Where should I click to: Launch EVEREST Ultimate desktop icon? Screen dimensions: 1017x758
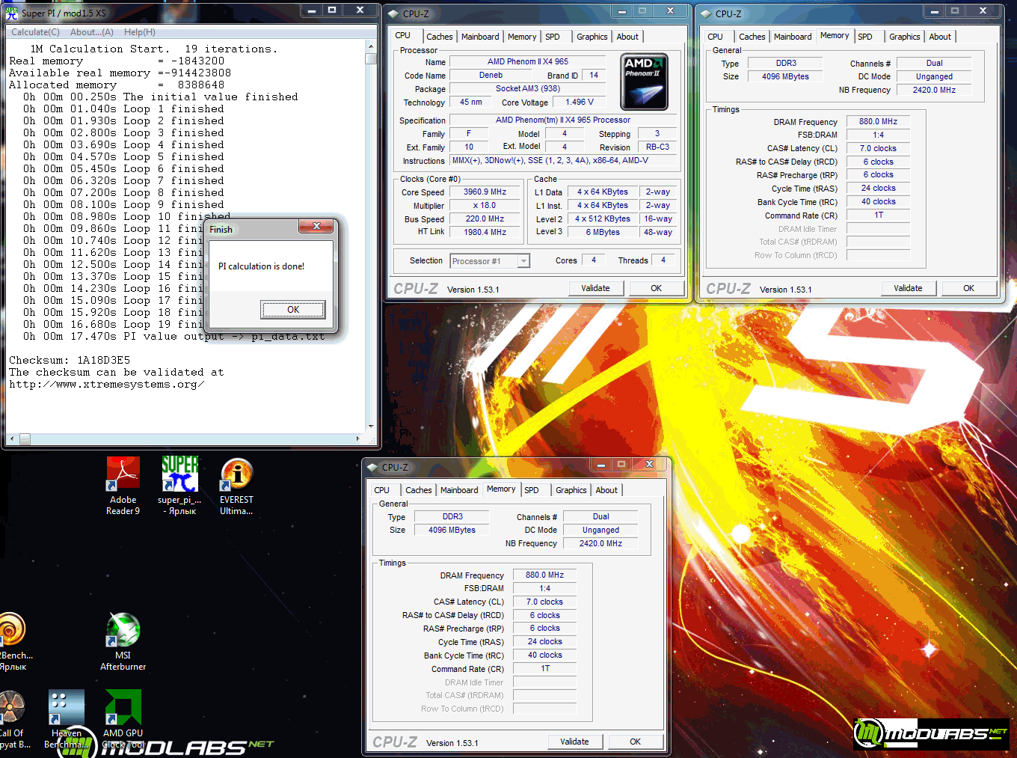[236, 485]
